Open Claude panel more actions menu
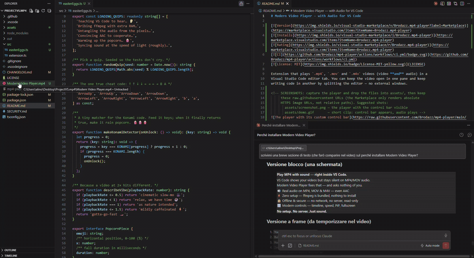The width and height of the screenshot is (474, 258). coord(468,125)
